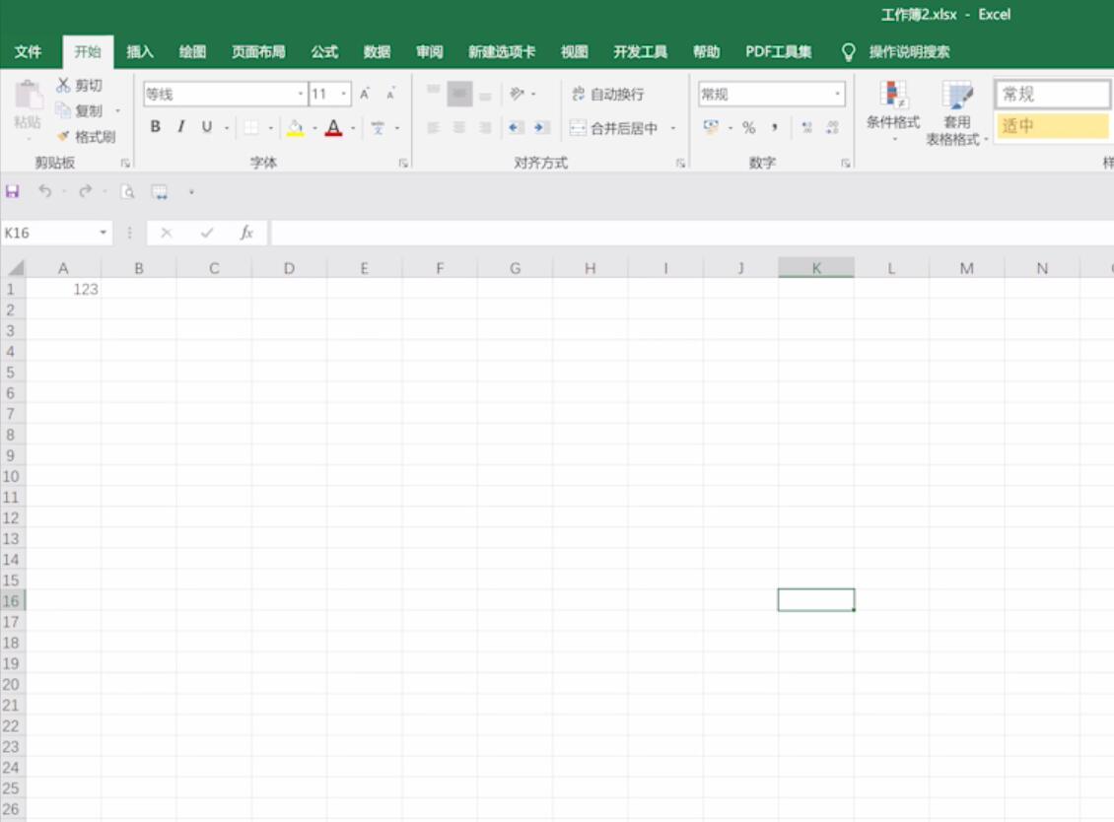The image size is (1114, 822).
Task: Open the 文件 (File) menu
Action: 28,52
